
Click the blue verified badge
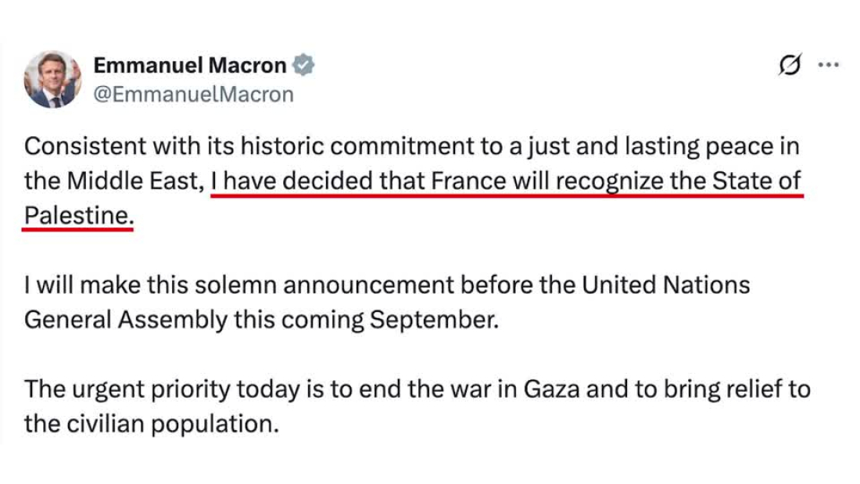tap(303, 66)
